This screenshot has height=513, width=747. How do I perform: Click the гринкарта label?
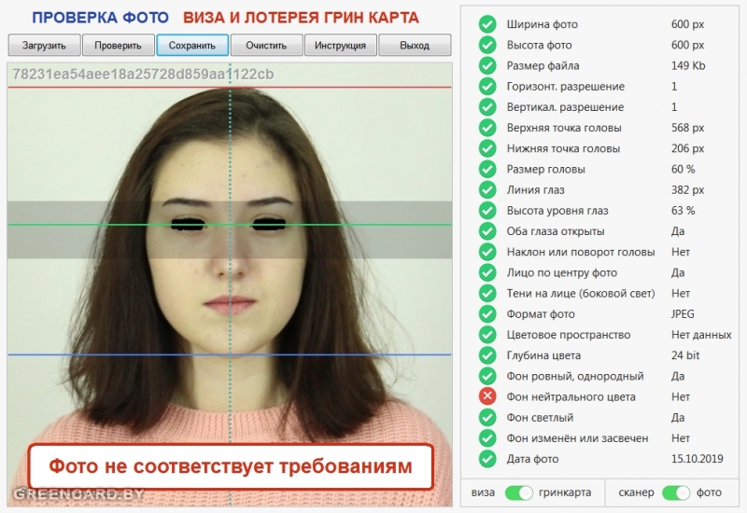tap(565, 492)
